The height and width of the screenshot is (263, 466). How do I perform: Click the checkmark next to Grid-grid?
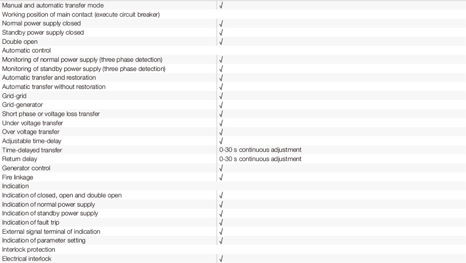click(221, 96)
